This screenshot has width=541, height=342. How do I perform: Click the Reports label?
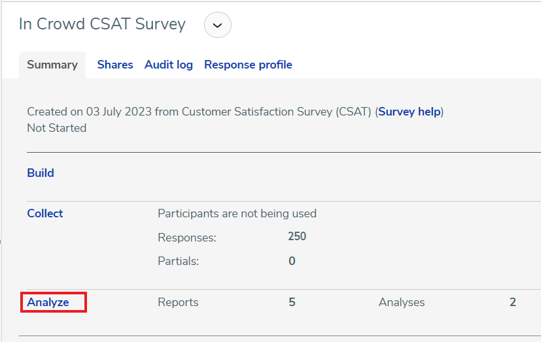tap(178, 302)
